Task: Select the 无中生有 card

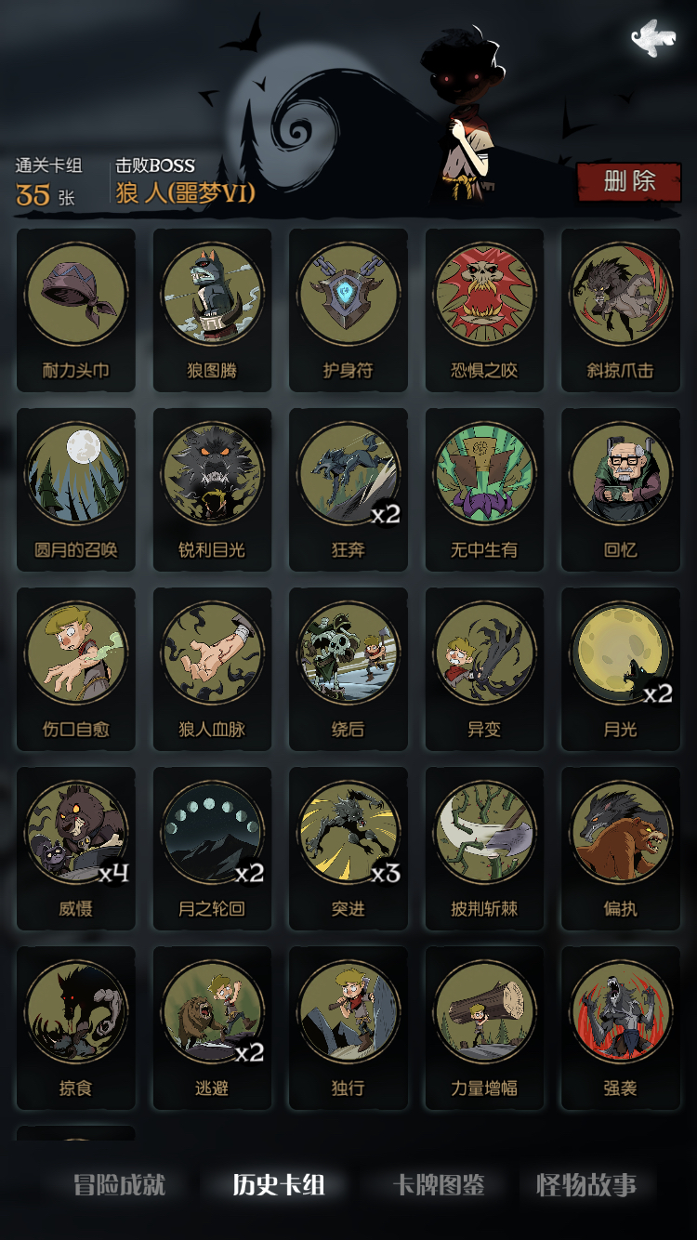Action: (x=484, y=490)
